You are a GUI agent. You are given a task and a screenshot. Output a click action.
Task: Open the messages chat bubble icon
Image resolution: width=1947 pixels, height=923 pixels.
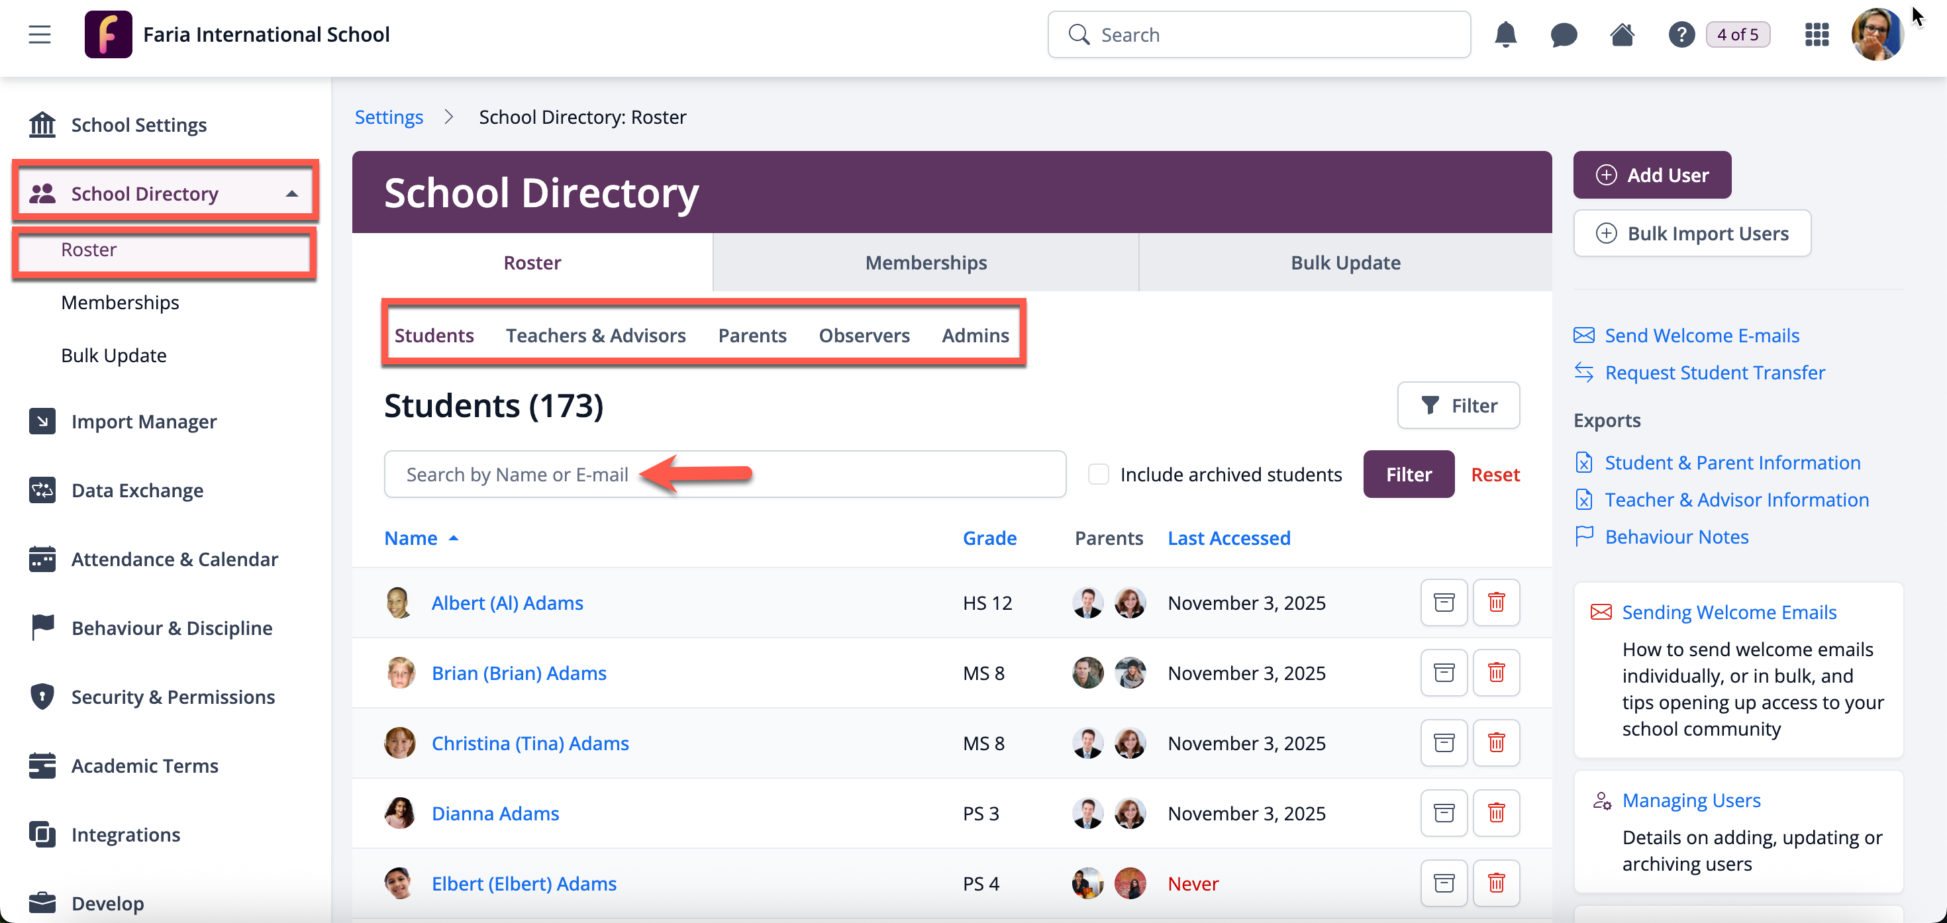coord(1563,35)
